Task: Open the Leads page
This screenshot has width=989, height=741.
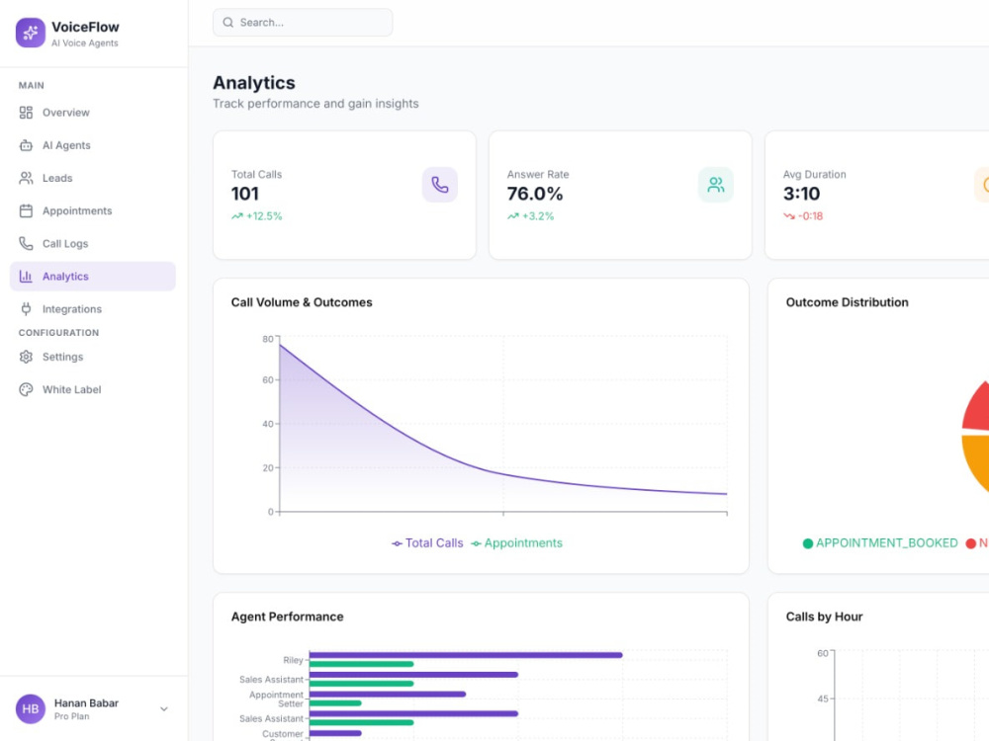Action: click(93, 178)
